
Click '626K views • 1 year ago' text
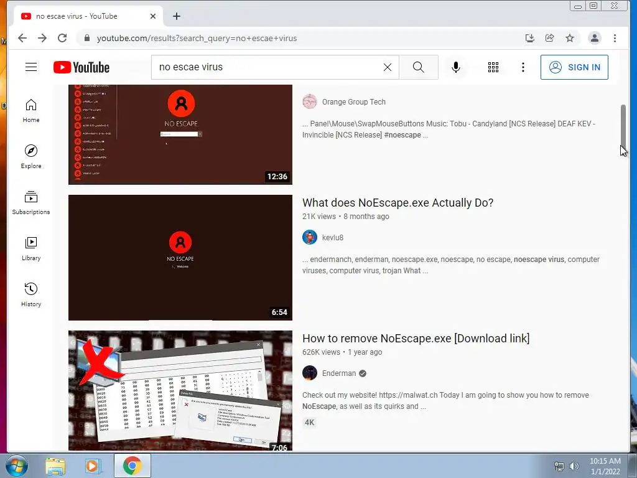[342, 352]
